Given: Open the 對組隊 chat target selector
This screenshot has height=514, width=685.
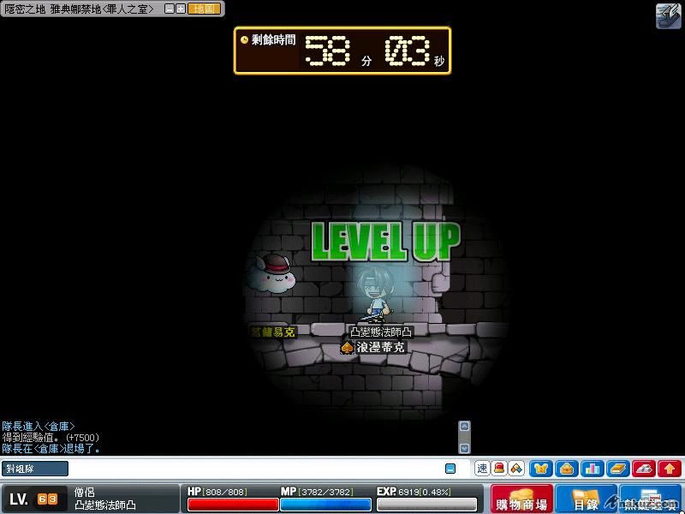Looking at the screenshot, I should (x=35, y=469).
